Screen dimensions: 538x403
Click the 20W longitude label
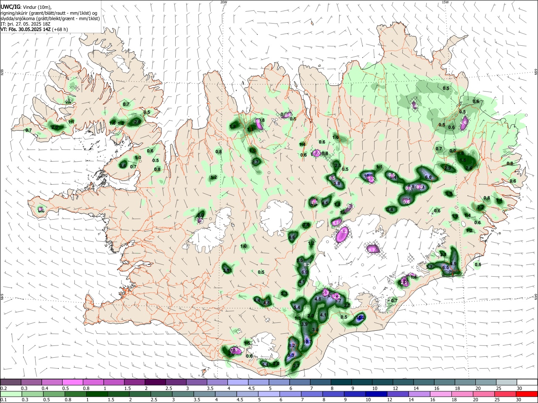click(x=224, y=2)
